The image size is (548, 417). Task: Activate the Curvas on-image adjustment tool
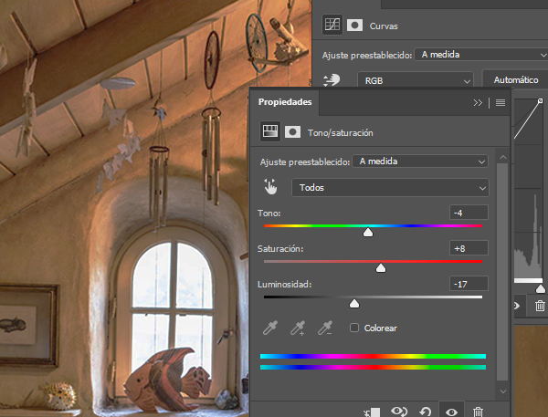tap(332, 80)
